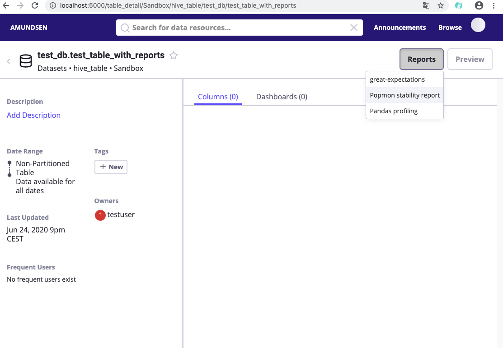Open the Announcements menu
The width and height of the screenshot is (503, 348).
400,27
